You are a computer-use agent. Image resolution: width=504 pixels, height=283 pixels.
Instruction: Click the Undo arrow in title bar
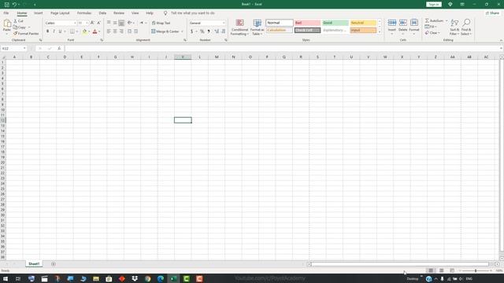(x=14, y=5)
